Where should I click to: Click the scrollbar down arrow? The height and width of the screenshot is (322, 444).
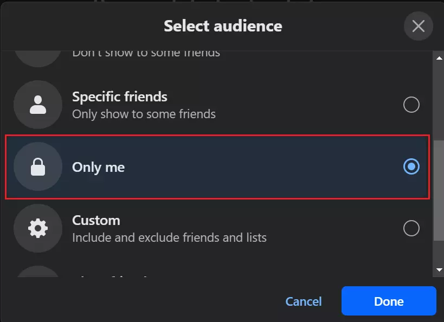(x=439, y=269)
